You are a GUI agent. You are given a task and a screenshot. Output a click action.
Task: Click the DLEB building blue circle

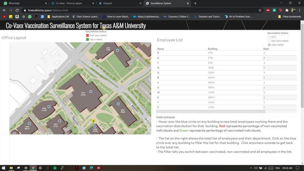tap(95, 126)
